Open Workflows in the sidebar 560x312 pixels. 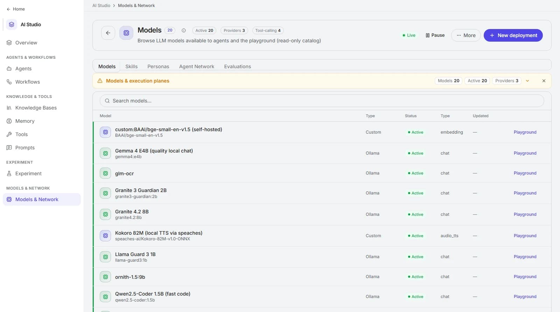click(42, 82)
